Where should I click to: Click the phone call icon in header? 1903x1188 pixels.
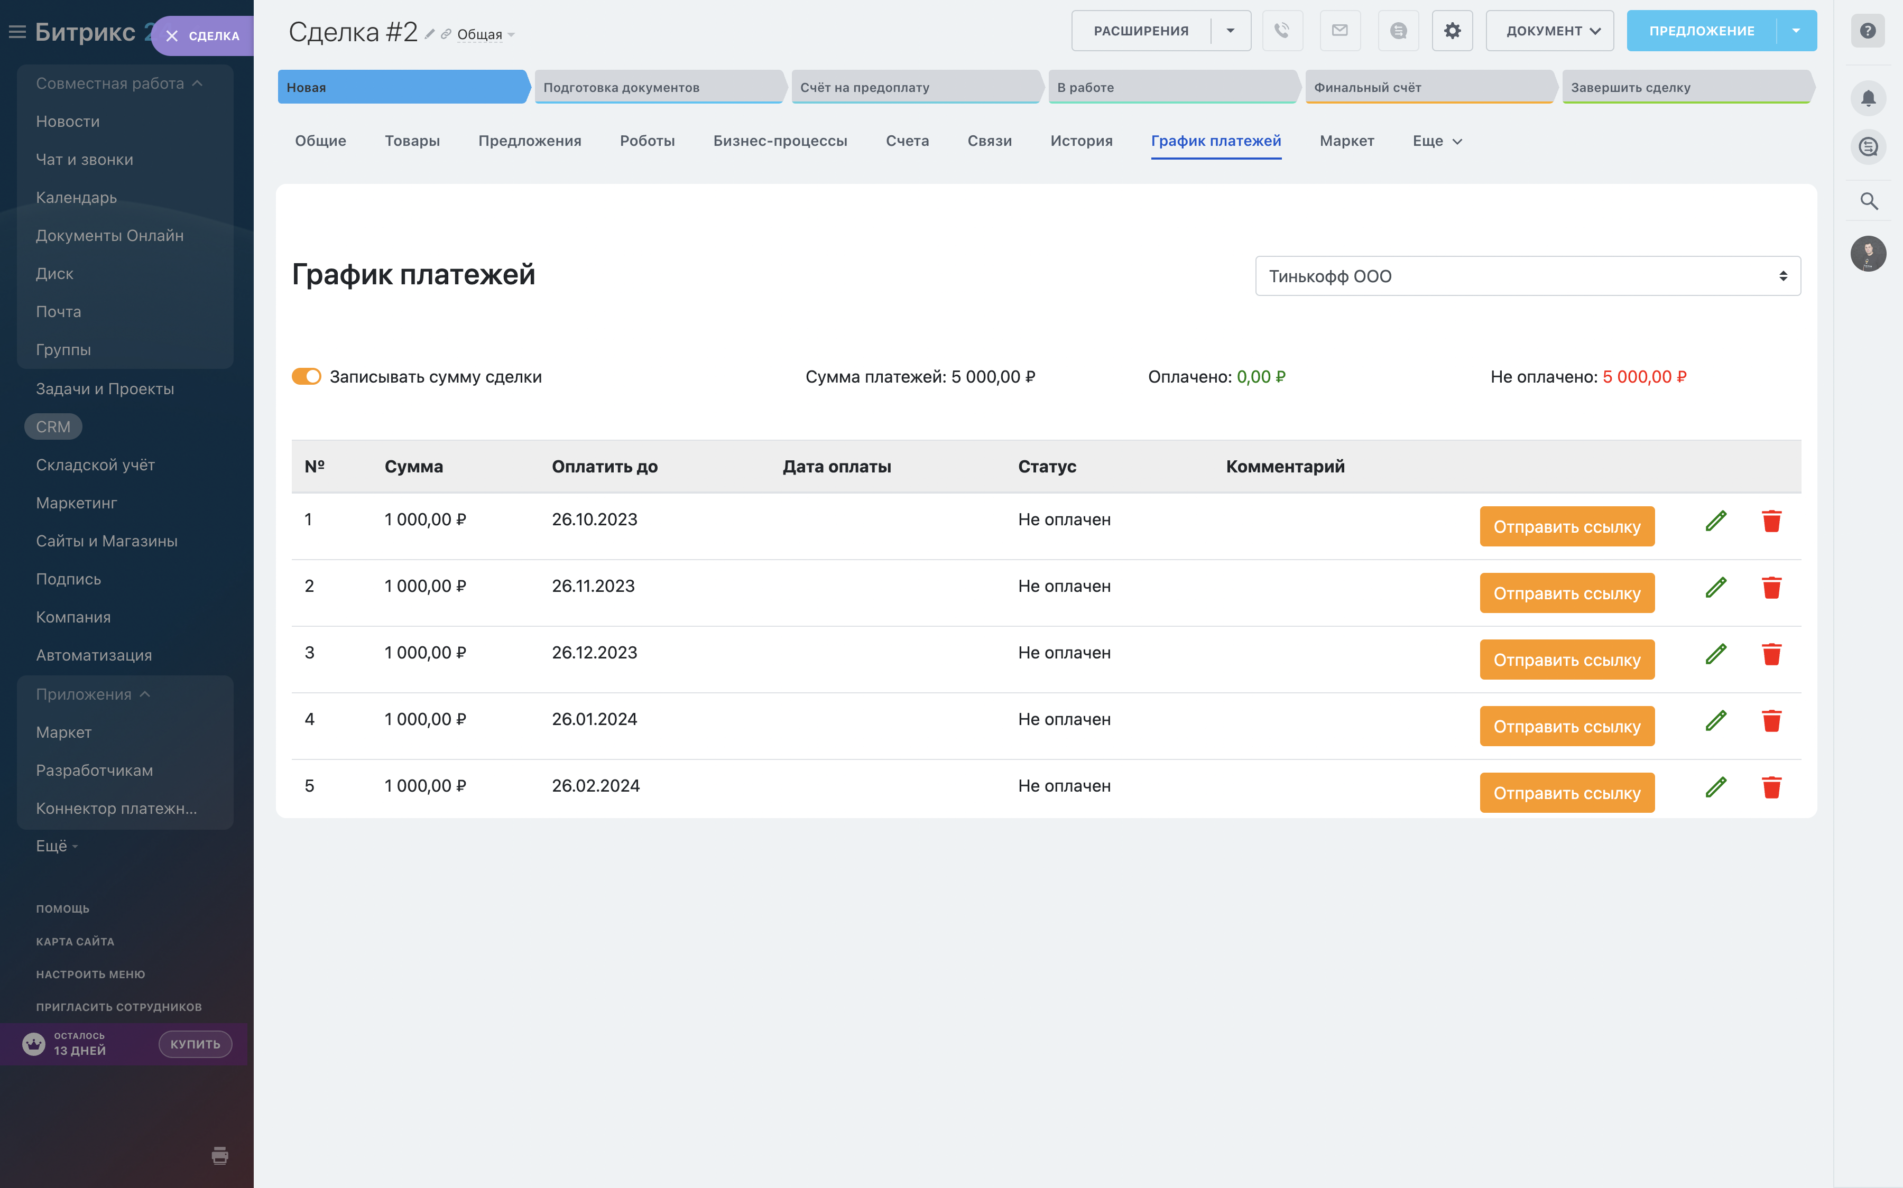point(1281,31)
